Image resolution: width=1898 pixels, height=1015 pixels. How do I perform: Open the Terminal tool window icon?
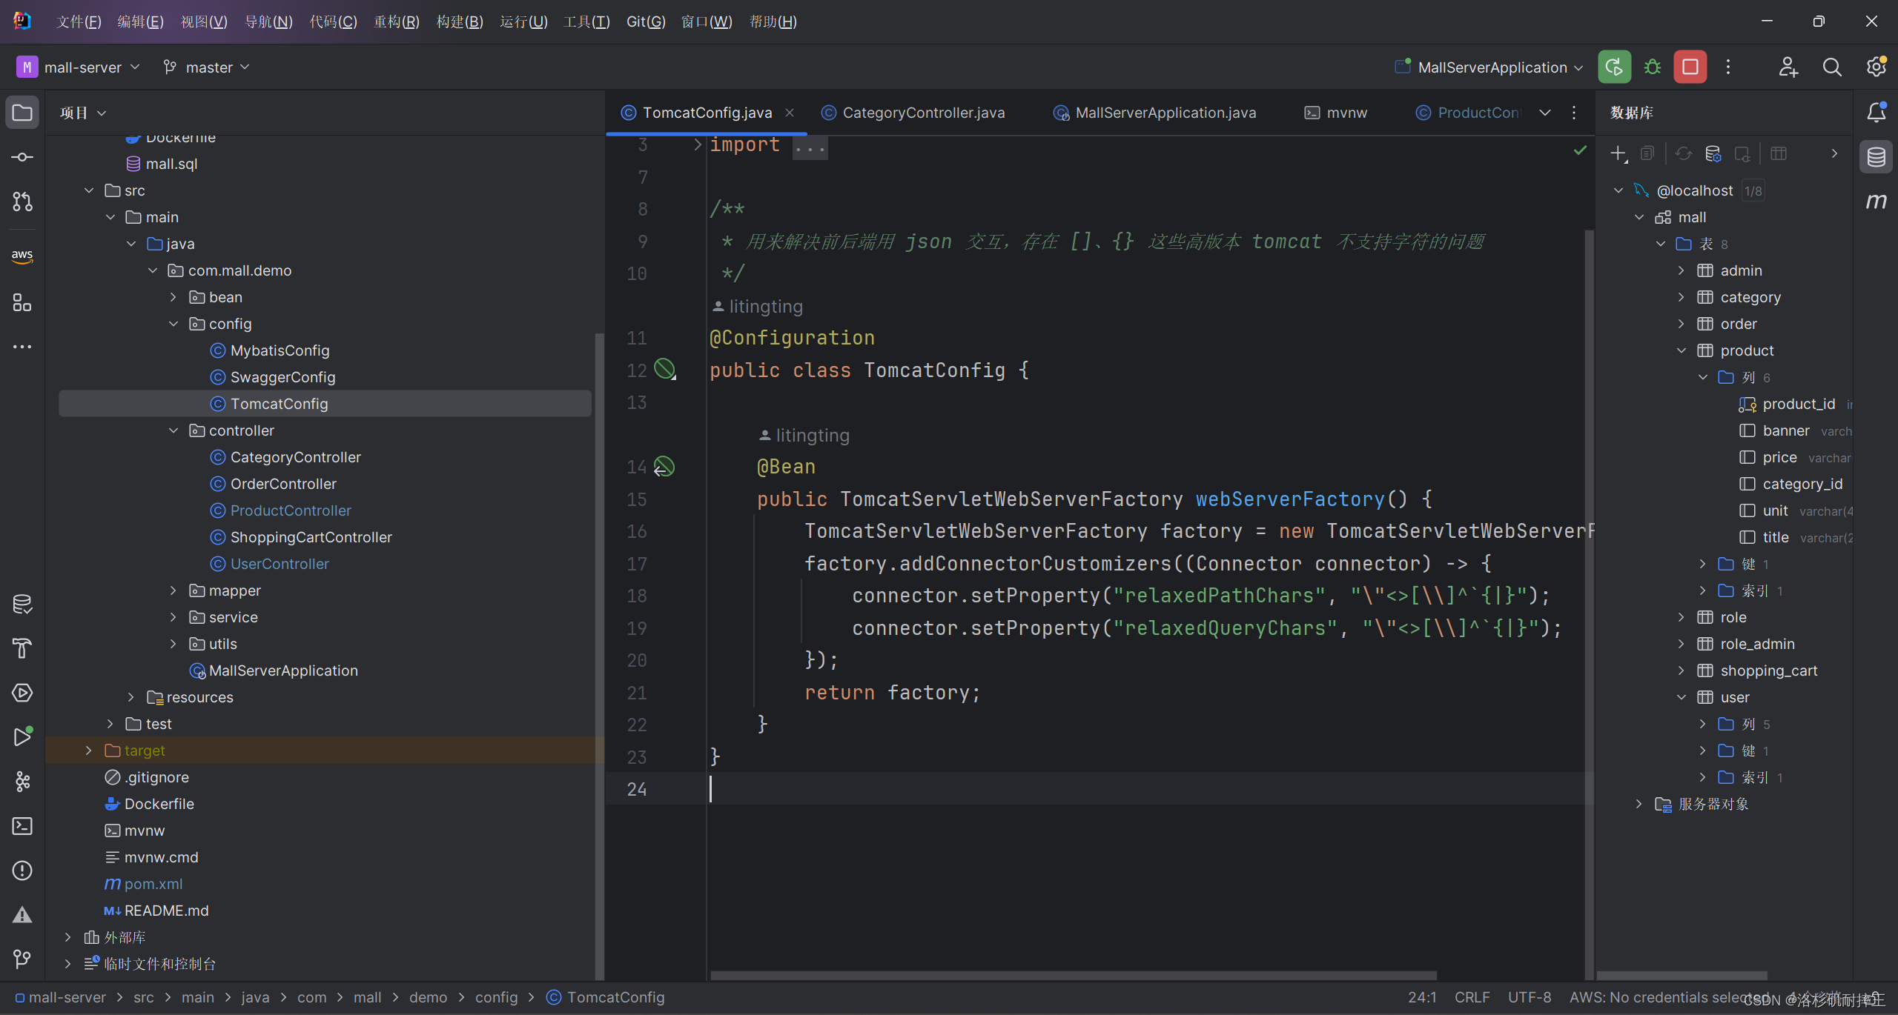pyautogui.click(x=22, y=826)
